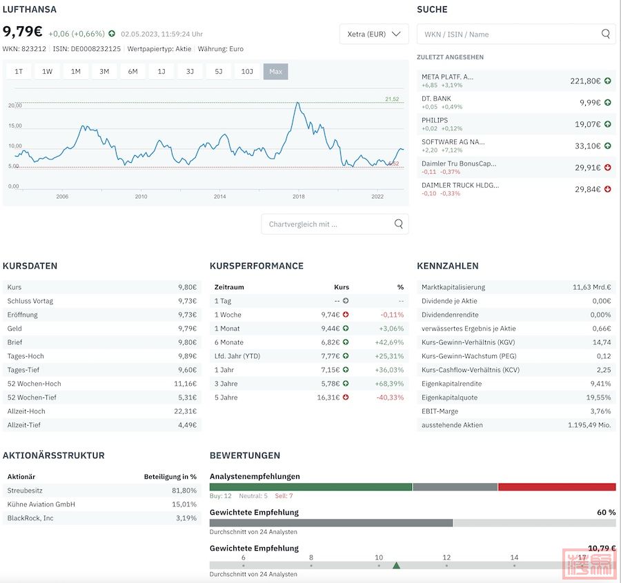
Task: Click green arrow in Lfd. Jahr (YTD) row
Action: [346, 356]
